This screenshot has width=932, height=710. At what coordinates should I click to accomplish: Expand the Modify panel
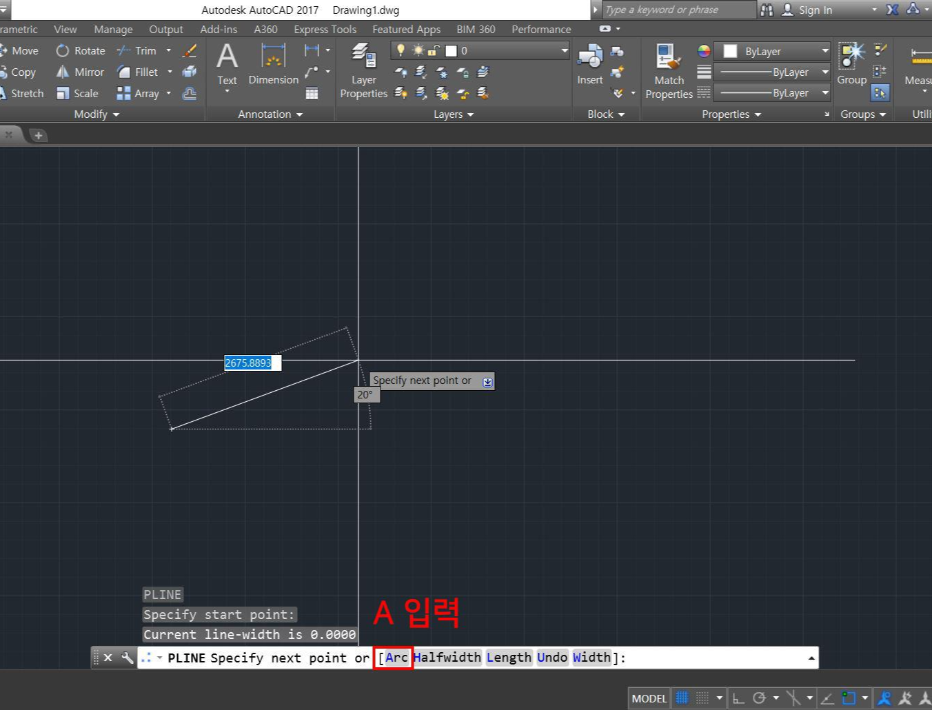click(97, 114)
